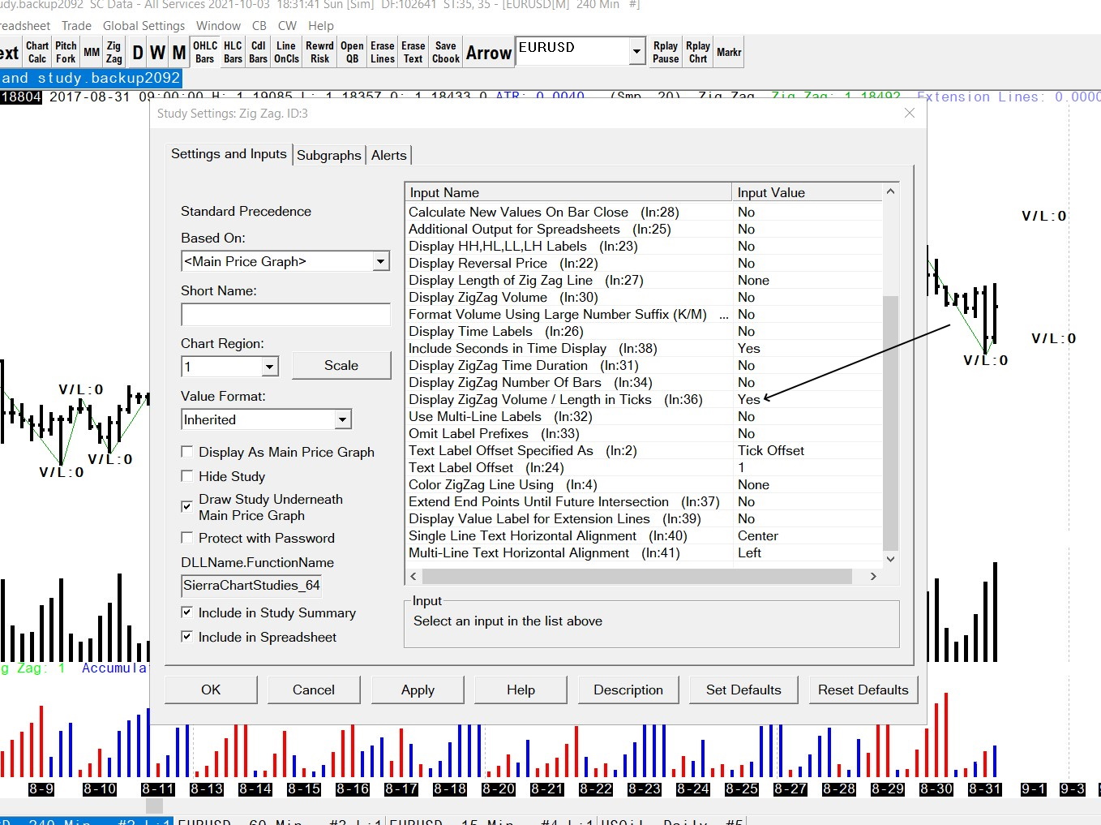Viewport: 1101px width, 825px height.
Task: Close the Study Settings dialog
Action: pyautogui.click(x=910, y=114)
